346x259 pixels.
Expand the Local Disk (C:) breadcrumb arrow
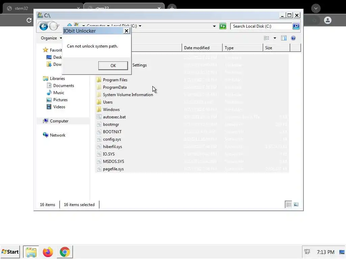point(140,26)
